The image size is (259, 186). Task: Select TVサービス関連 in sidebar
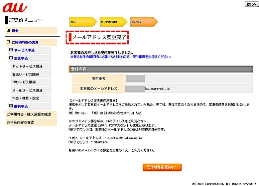[25, 82]
